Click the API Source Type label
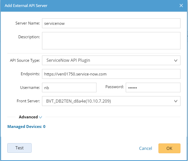Image resolution: width=188 pixels, height=161 pixels. [25, 60]
